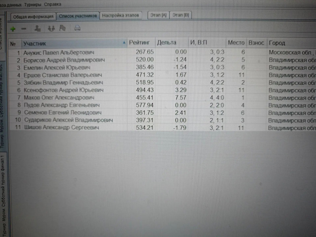The width and height of the screenshot is (316, 237).
Task: Select row Ершов Станислав Валерьевич
Action: (162, 75)
